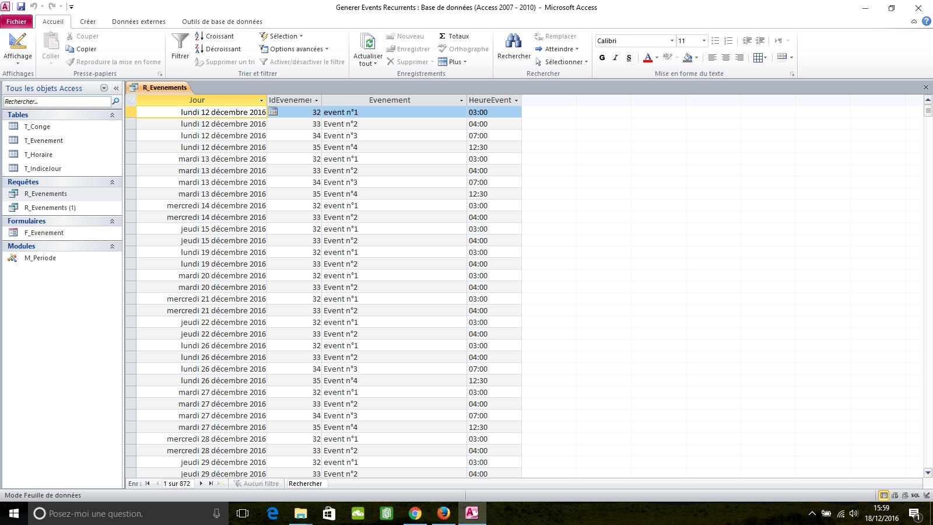Screen dimensions: 933x525
Task: Collapse the navigation pane shutter
Action: 116,88
